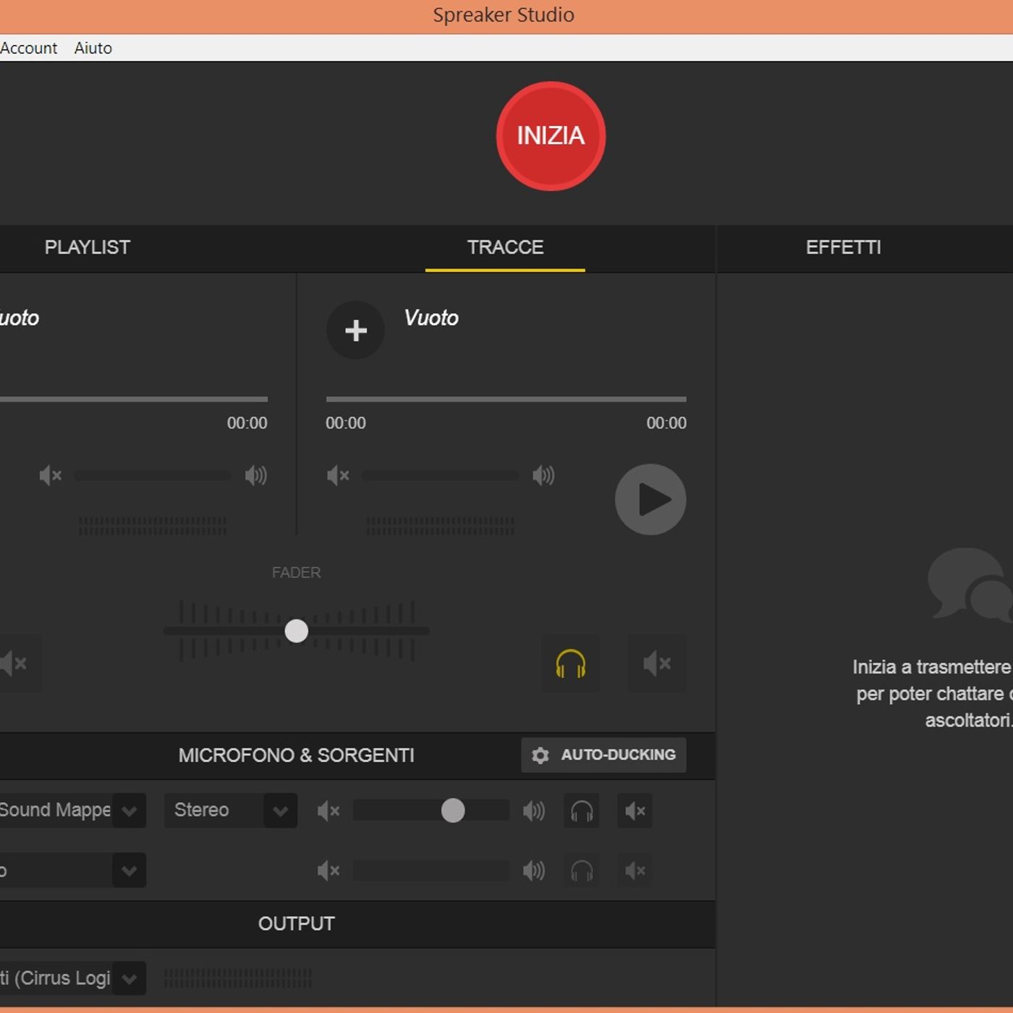The image size is (1013, 1013).
Task: Click the left deck track progress bar
Action: coord(134,399)
